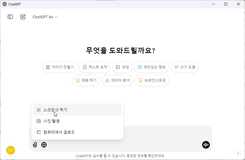
Task: Open the ChatGPT 4o model selector
Action: pyautogui.click(x=43, y=17)
